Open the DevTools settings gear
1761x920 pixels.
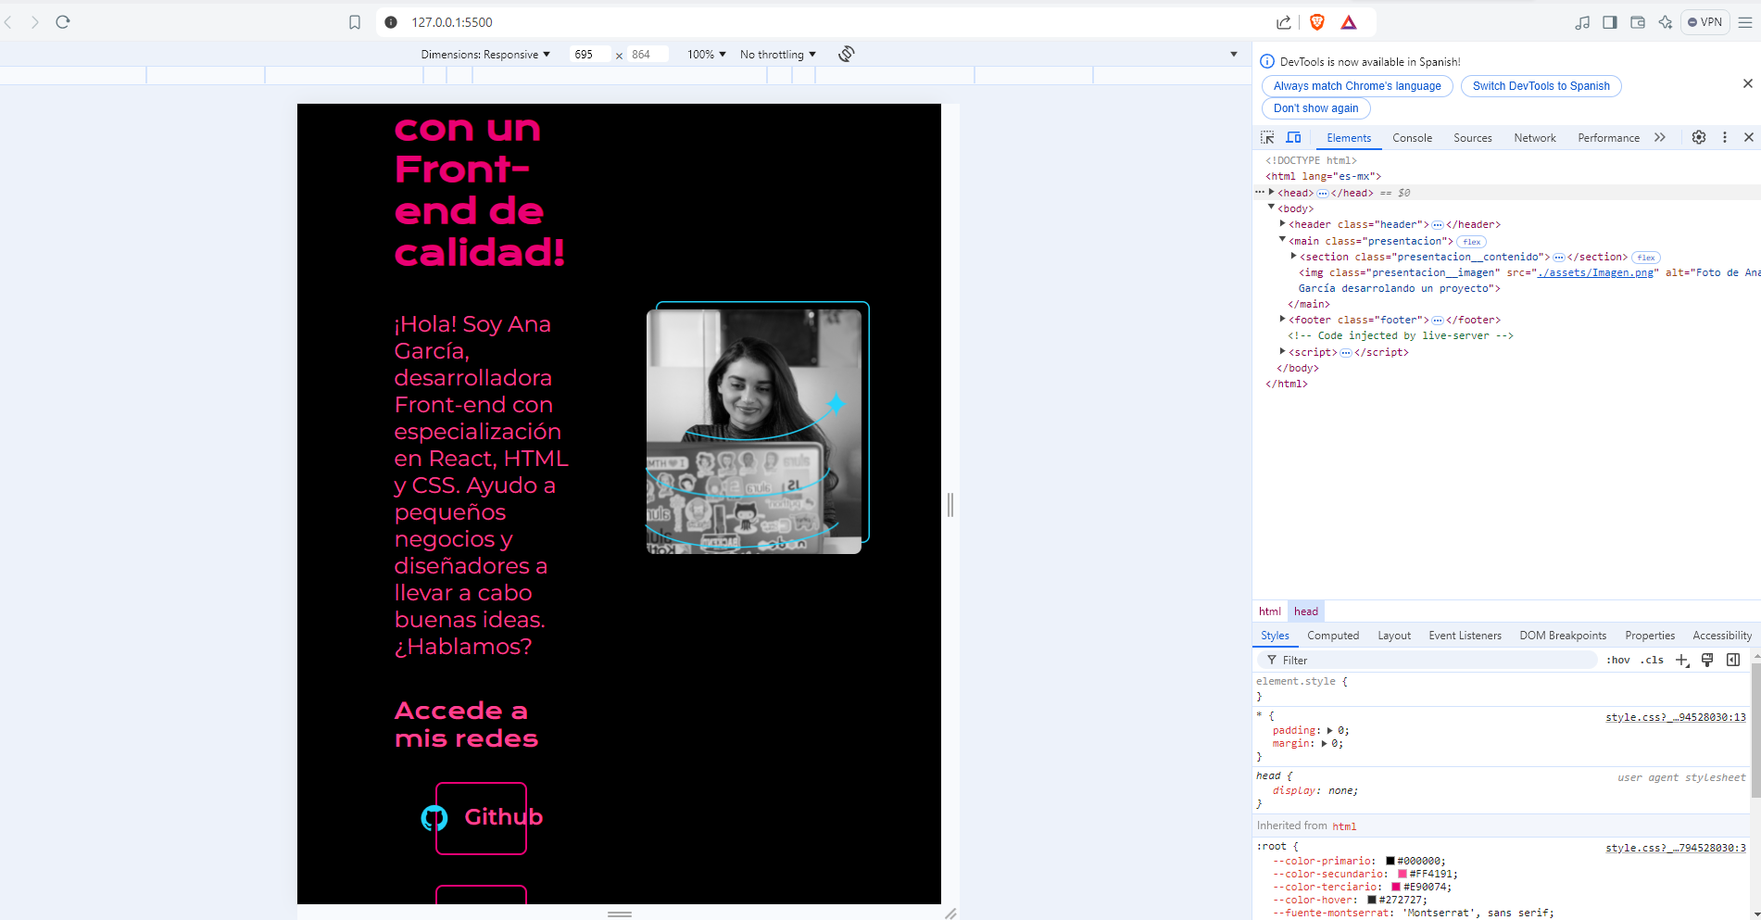pos(1699,137)
